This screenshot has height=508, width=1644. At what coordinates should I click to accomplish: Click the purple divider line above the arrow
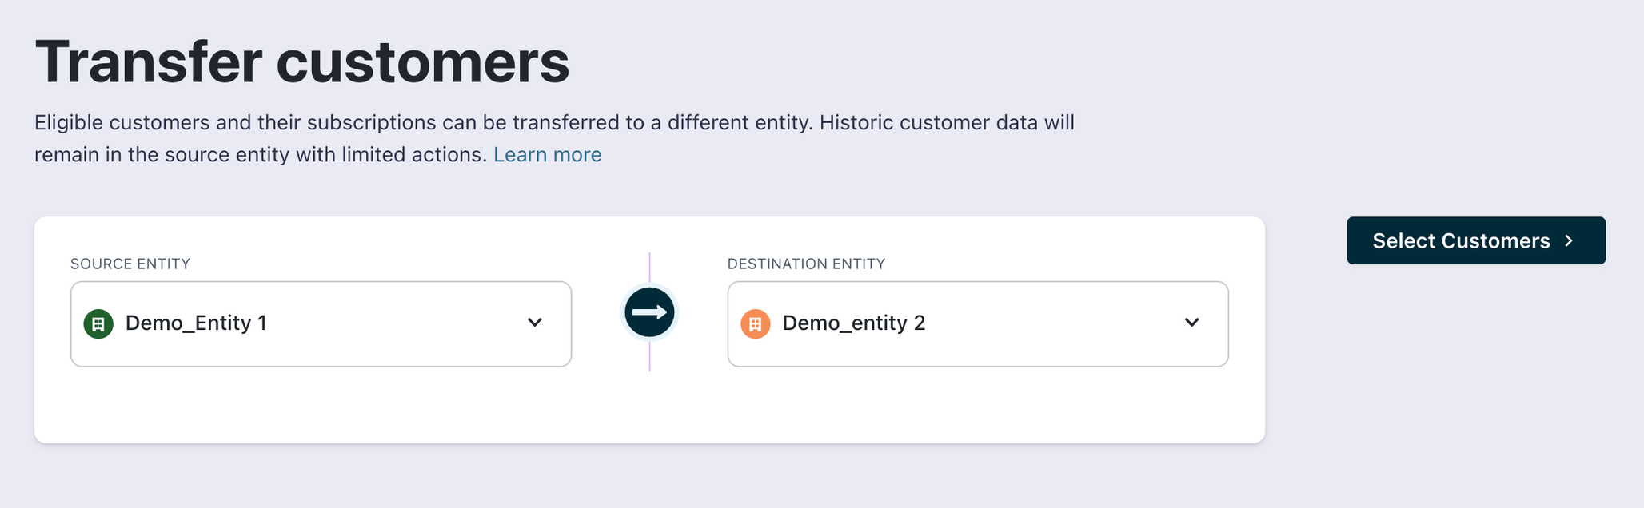coord(649,267)
